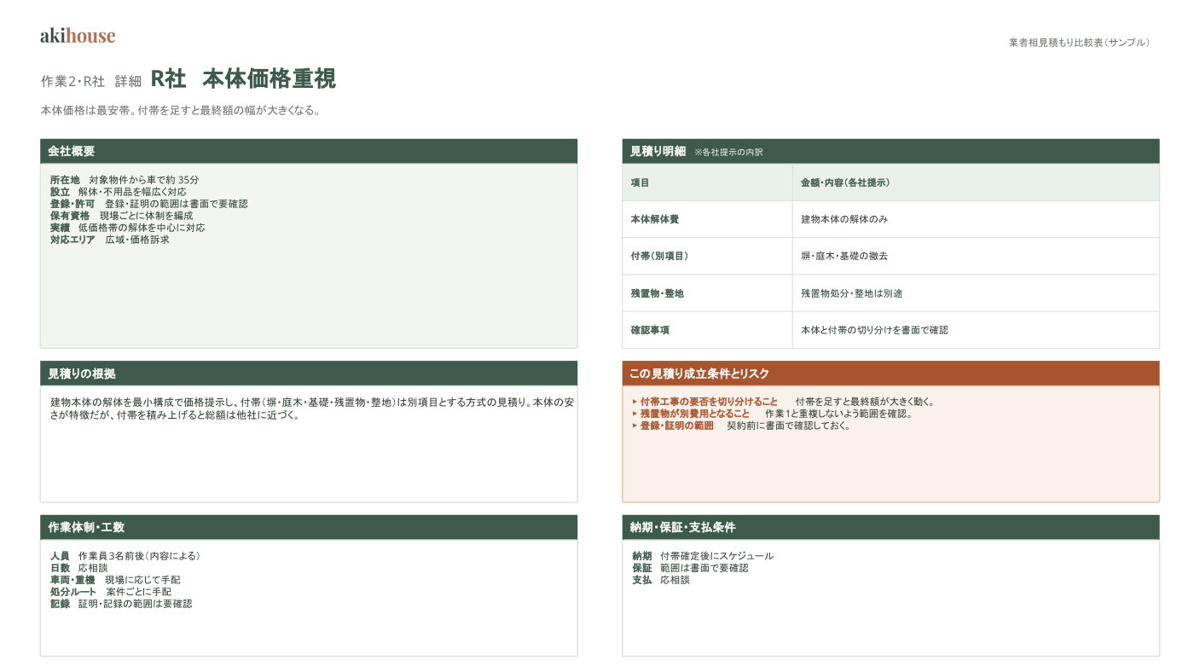Click the 支払 応相談 row

tap(661, 580)
